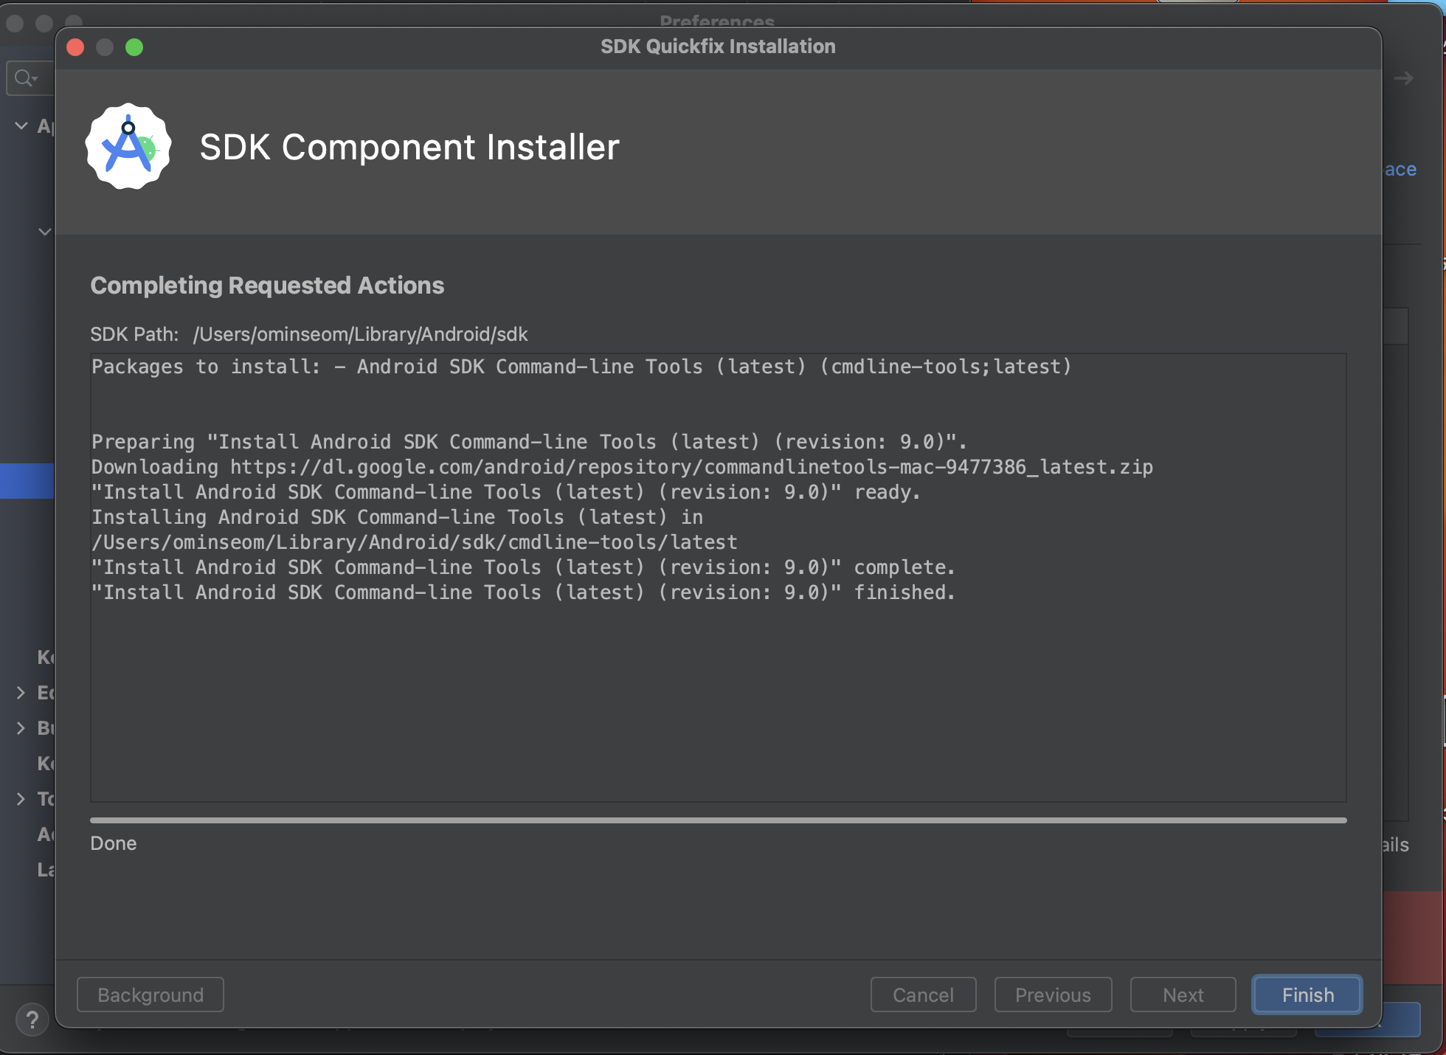Click the Cancel button
1446x1055 pixels.
tap(923, 995)
